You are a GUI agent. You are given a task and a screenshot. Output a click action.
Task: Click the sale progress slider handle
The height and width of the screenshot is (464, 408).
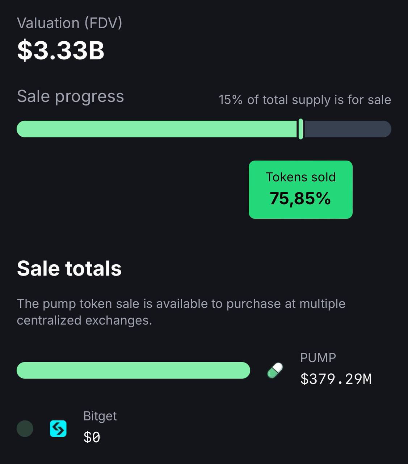(301, 129)
